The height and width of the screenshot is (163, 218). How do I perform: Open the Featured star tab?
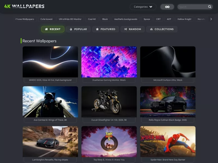coord(106,29)
